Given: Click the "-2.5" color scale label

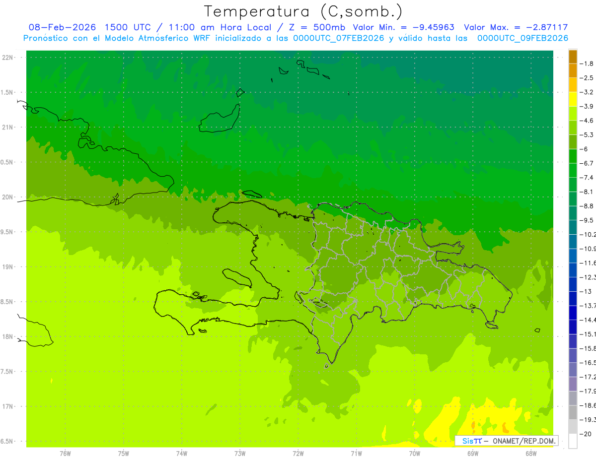Looking at the screenshot, I should [588, 78].
